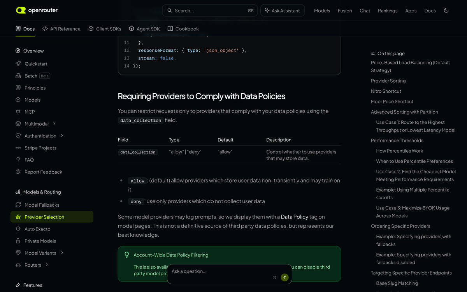467x292 pixels.
Task: Click the lightbulb icon in callout
Action: [x=126, y=255]
